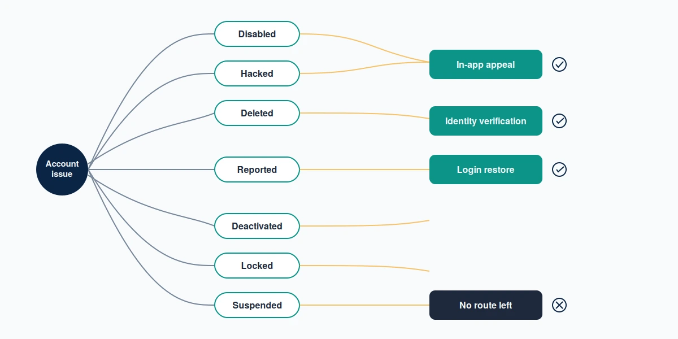This screenshot has width=678, height=339.
Task: Click the checkmark icon beside Login restore
Action: point(559,169)
